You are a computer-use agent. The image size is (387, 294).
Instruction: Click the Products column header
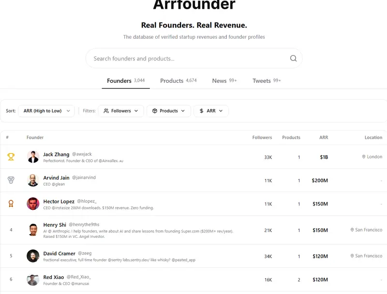291,137
